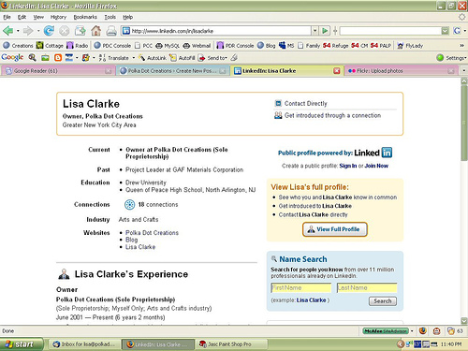Screen dimensions: 468x351
Task: Click the McAfee SiteAdvisor status icon
Action: pyautogui.click(x=386, y=331)
